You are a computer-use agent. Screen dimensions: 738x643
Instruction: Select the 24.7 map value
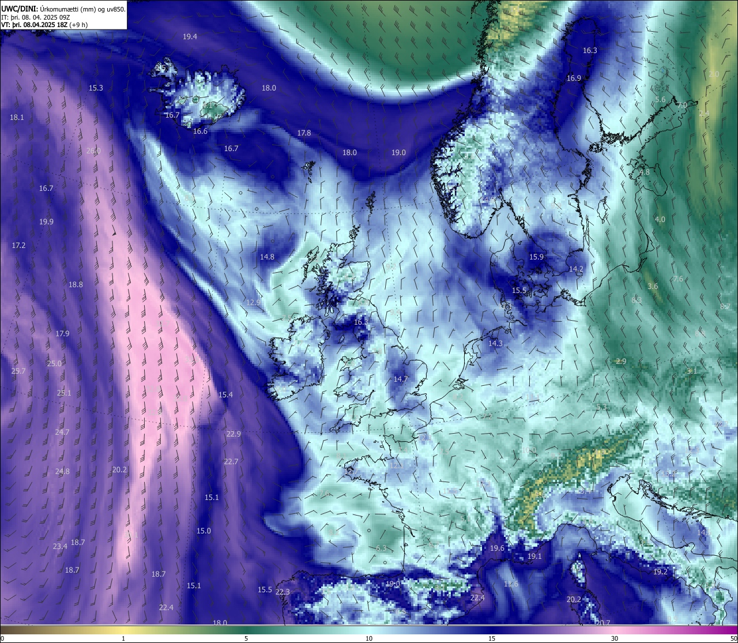pos(62,432)
